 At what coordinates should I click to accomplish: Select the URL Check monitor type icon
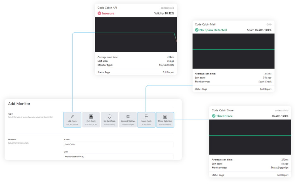(x=72, y=120)
